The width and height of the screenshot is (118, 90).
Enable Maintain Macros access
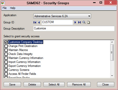pyautogui.click(x=6, y=50)
